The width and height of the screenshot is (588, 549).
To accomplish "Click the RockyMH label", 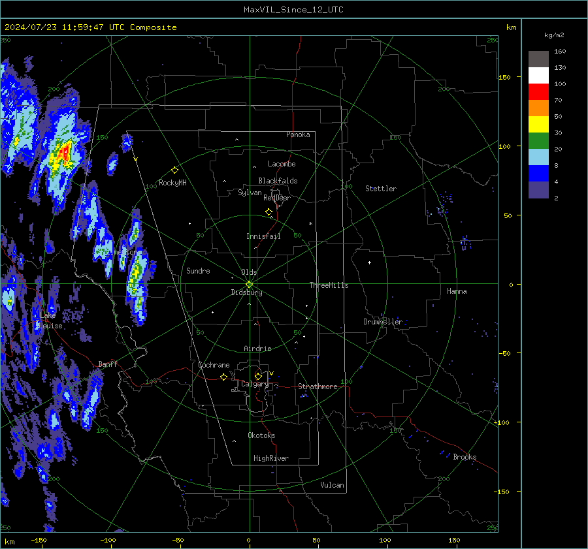I will [172, 183].
